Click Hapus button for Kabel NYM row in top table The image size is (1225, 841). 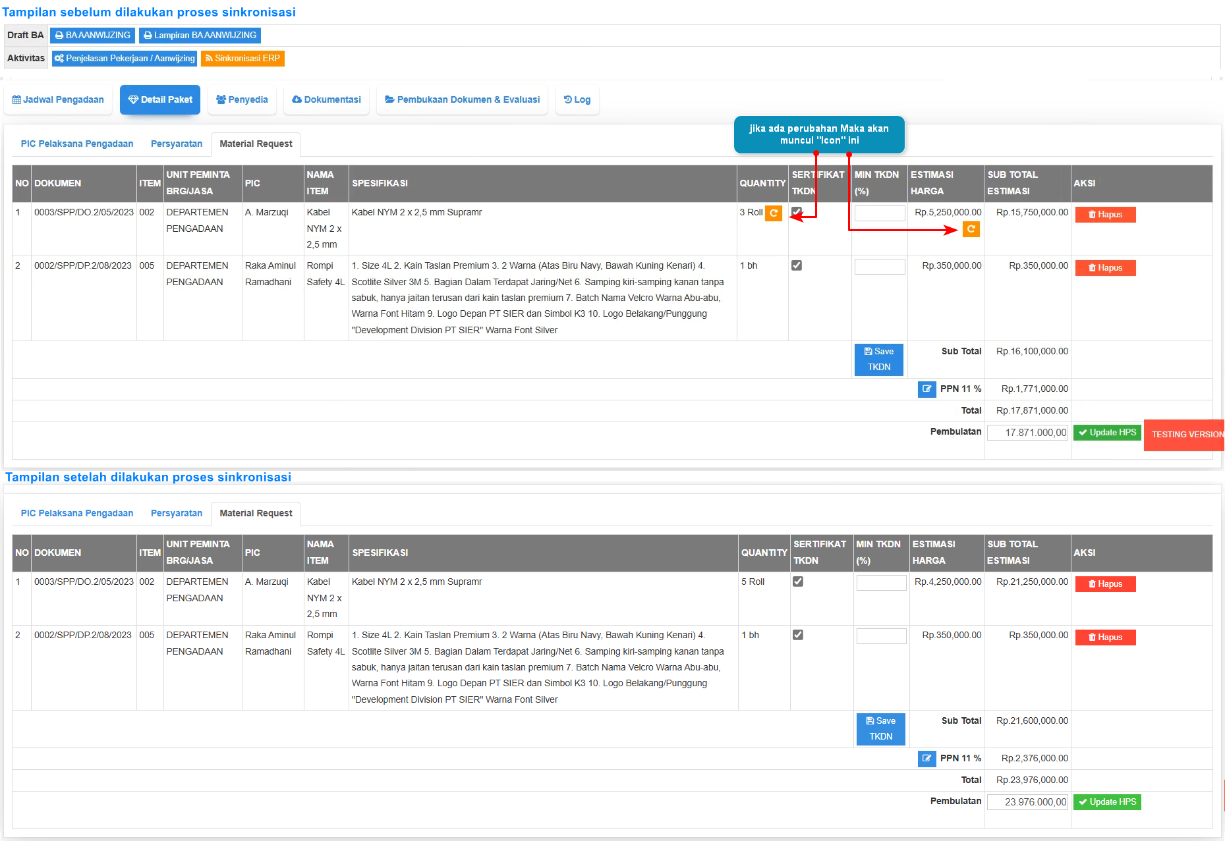click(x=1105, y=215)
